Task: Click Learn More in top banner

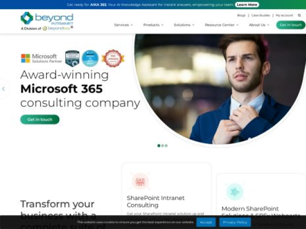Action: click(x=247, y=5)
